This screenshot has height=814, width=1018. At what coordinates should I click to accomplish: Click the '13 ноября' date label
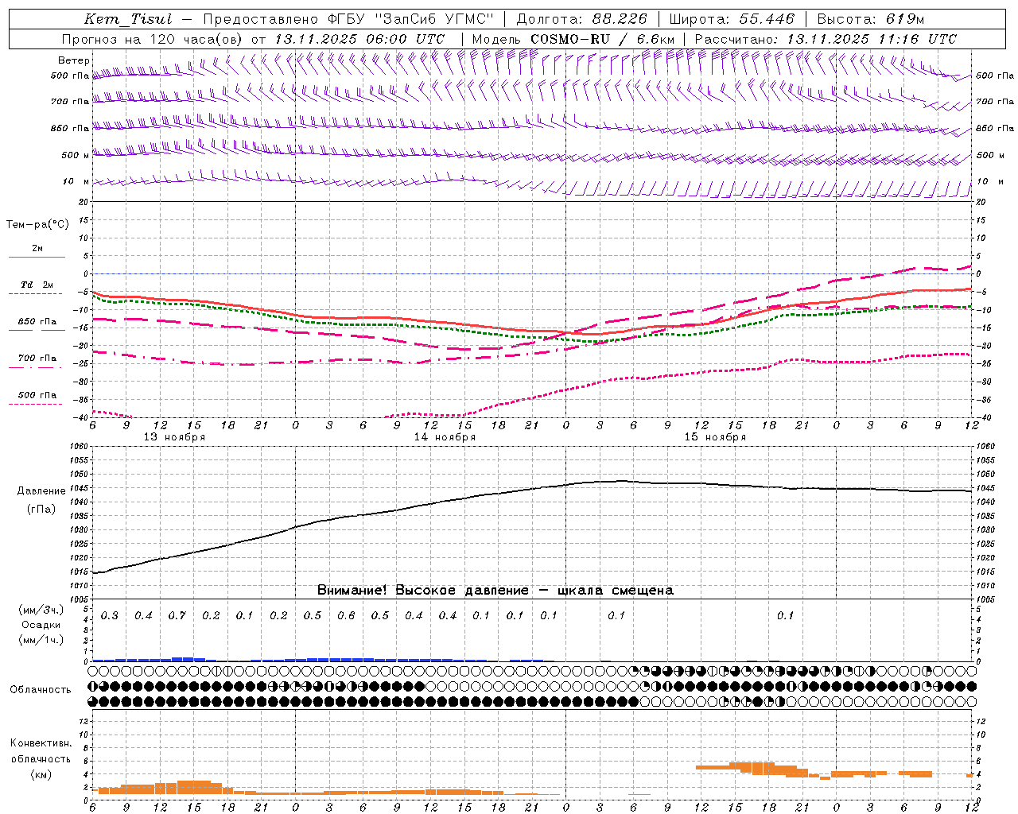tap(174, 437)
